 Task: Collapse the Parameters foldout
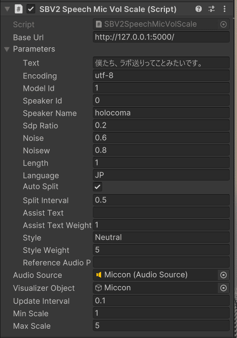click(x=7, y=49)
